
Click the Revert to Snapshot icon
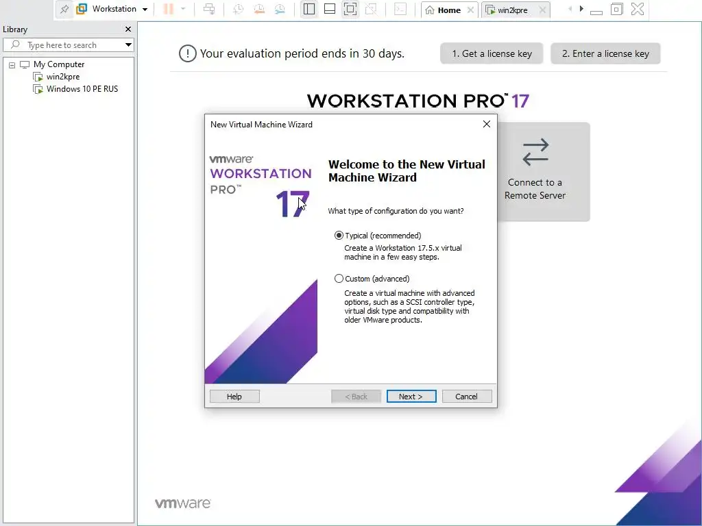coord(258,9)
